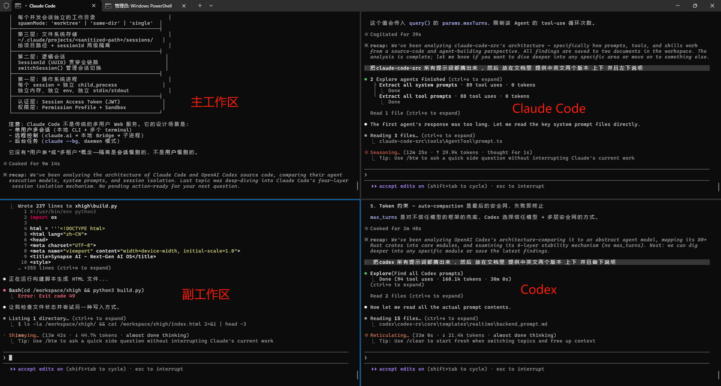Click 'Listing 1 directory…' line
This screenshot has height=386, width=721.
(64, 318)
